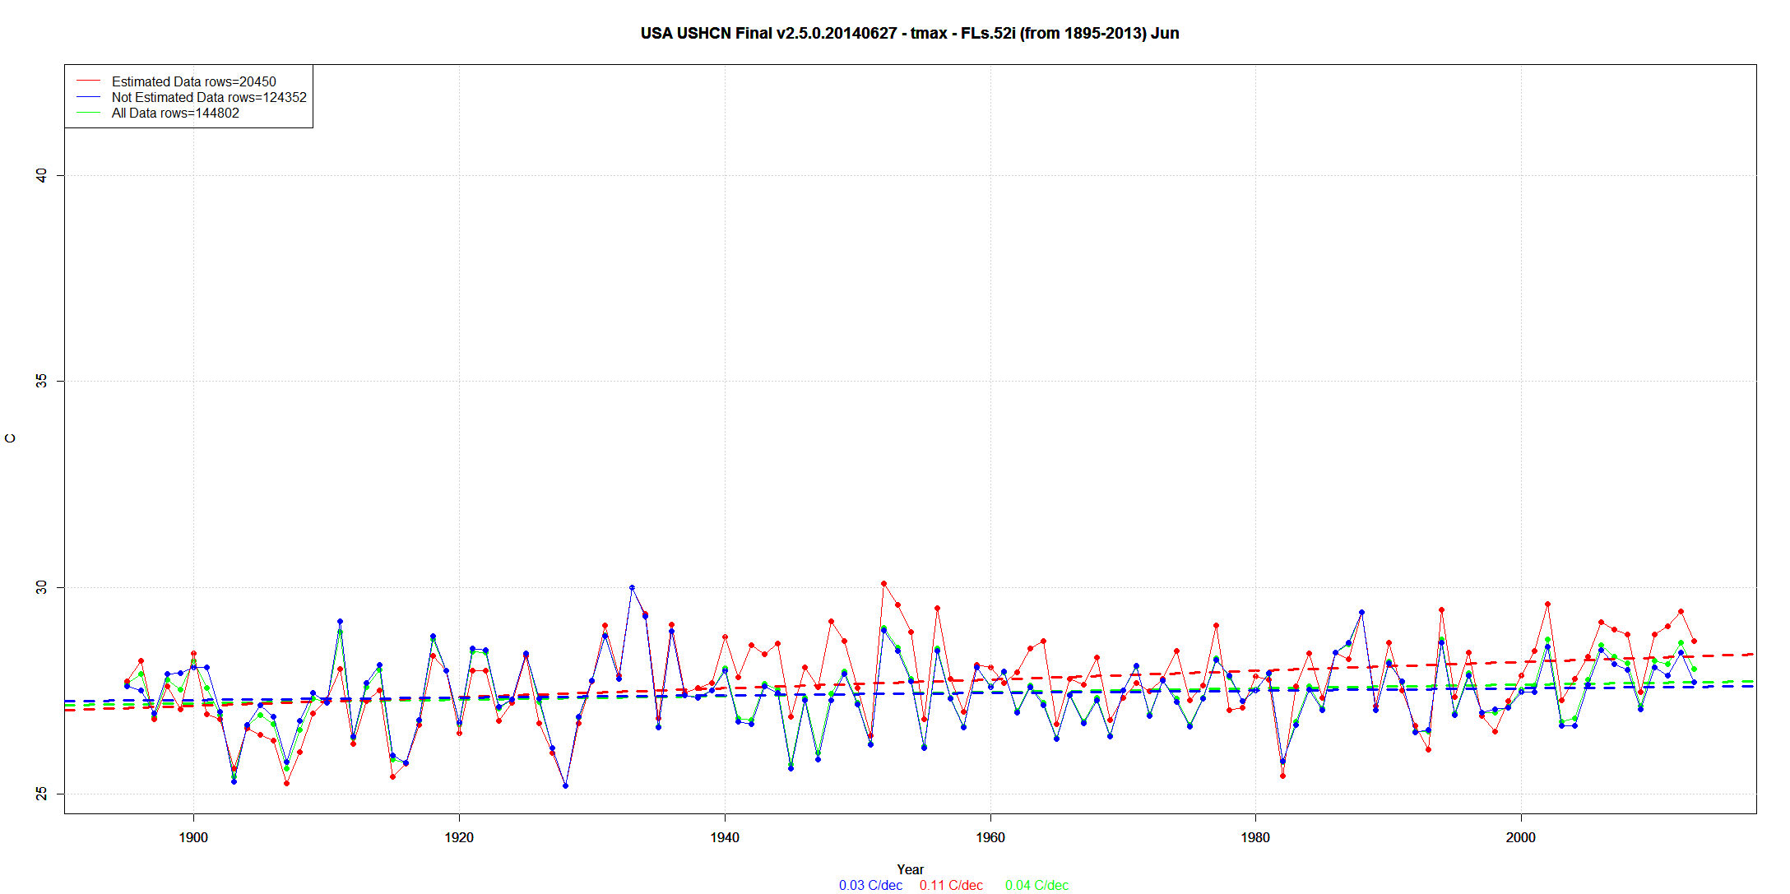Image resolution: width=1790 pixels, height=894 pixels.
Task: Click the 1900 x-axis tick label
Action: [x=193, y=837]
